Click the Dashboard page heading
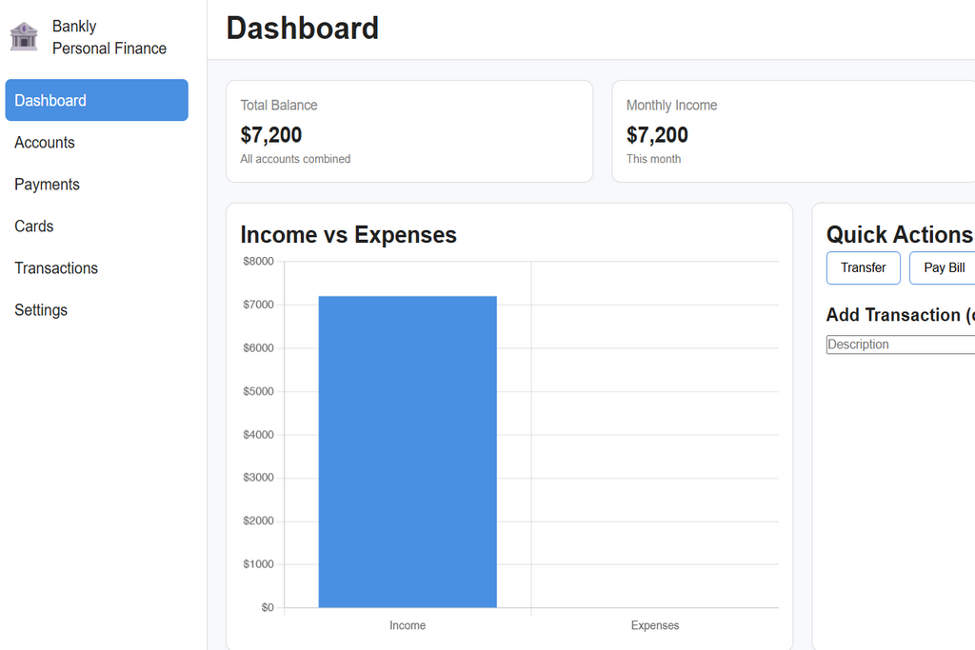 (x=302, y=29)
